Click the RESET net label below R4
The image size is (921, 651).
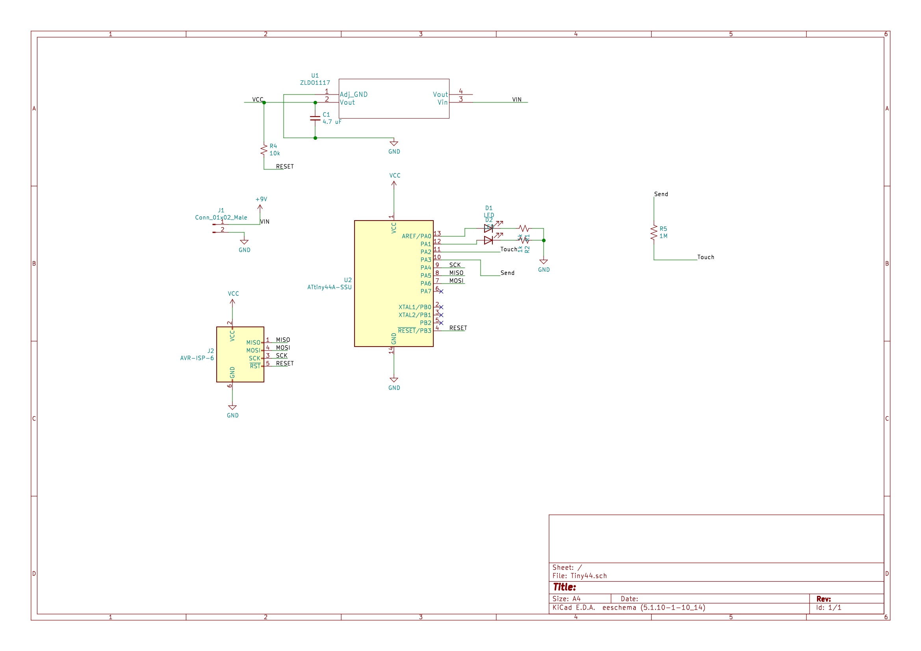(x=285, y=167)
